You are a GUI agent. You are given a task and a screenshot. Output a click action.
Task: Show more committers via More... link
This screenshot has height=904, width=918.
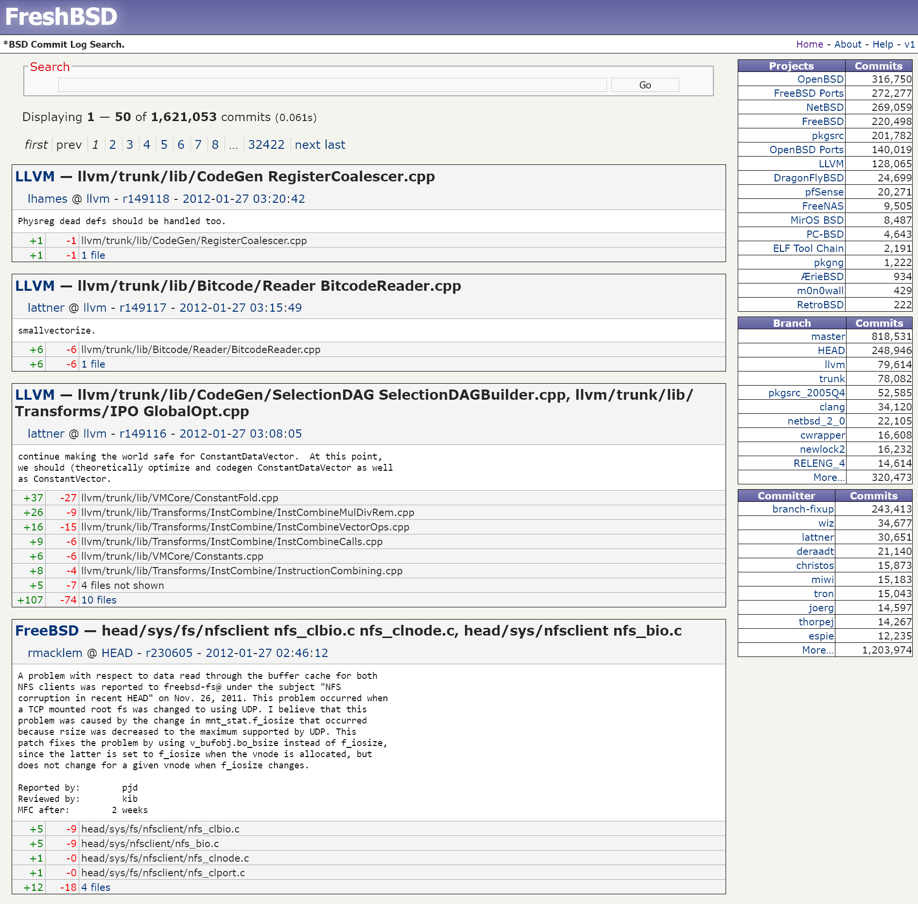pos(817,650)
